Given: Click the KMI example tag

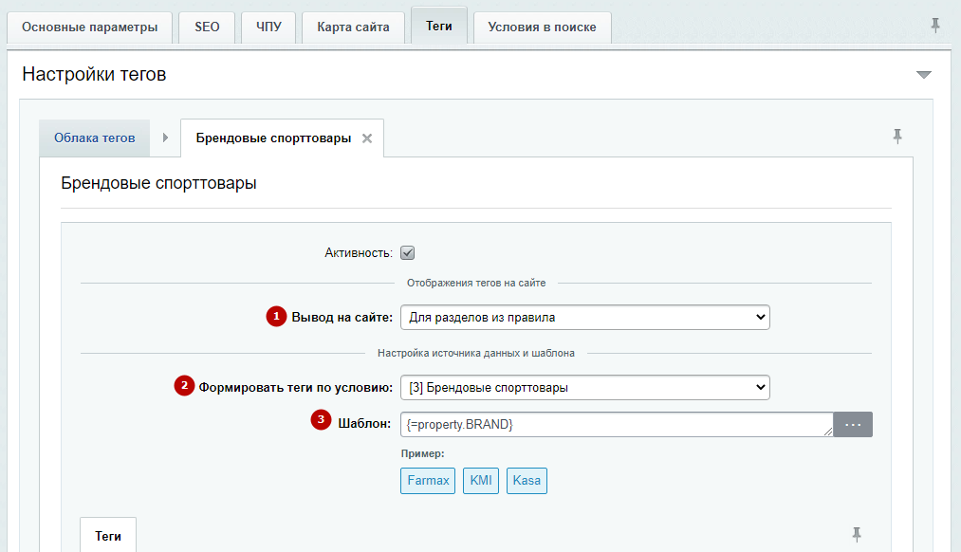Looking at the screenshot, I should (x=480, y=480).
